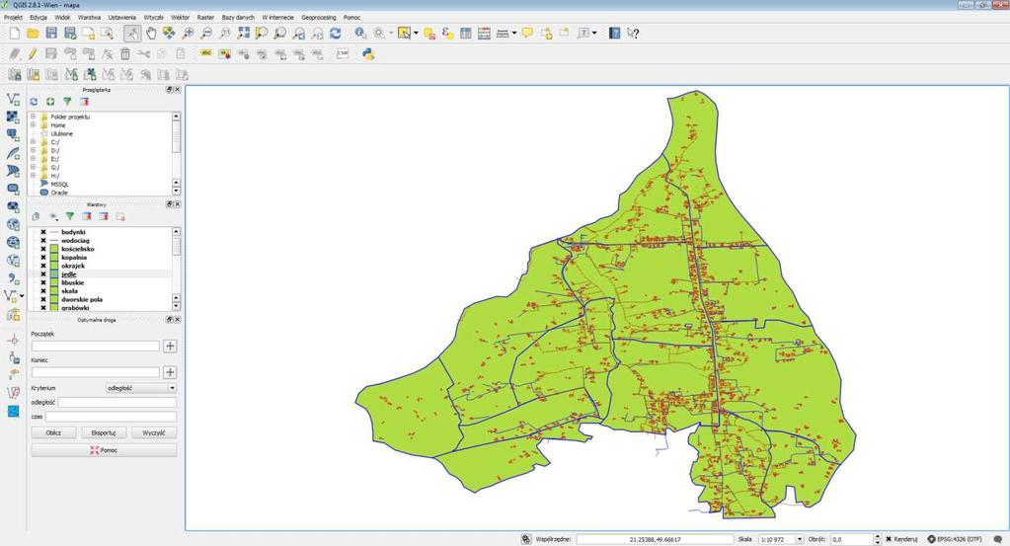Click the Add Raster Layer icon in left sidebar
This screenshot has width=1010, height=546.
[x=13, y=117]
